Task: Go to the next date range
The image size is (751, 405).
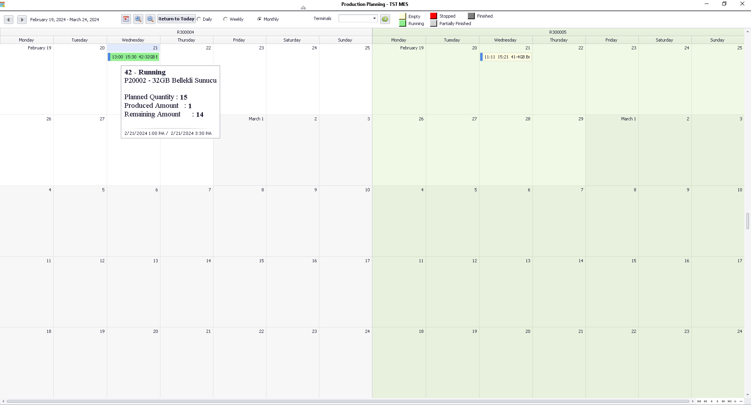Action: pos(22,20)
